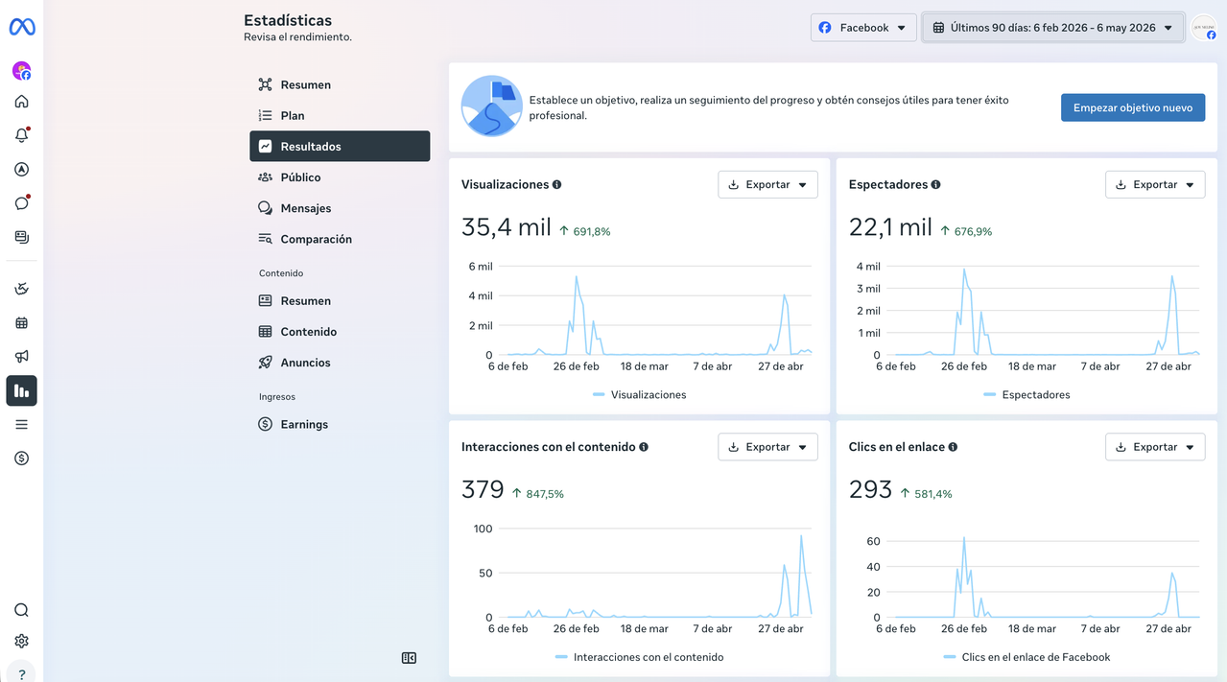Image resolution: width=1227 pixels, height=682 pixels.
Task: Open inbox chat bubble icon
Action: [21, 203]
